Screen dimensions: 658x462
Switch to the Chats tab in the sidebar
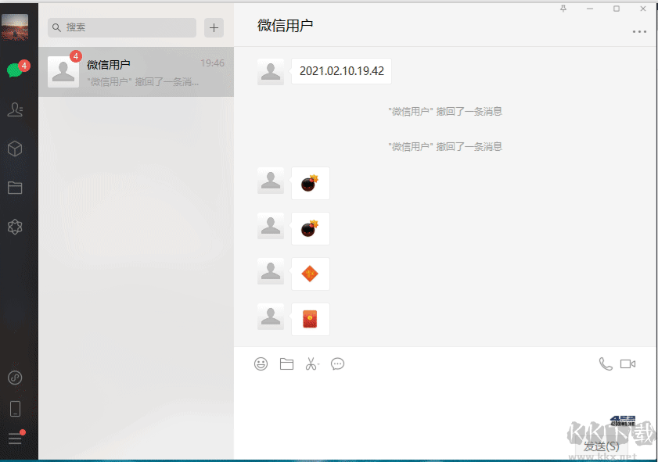click(15, 70)
